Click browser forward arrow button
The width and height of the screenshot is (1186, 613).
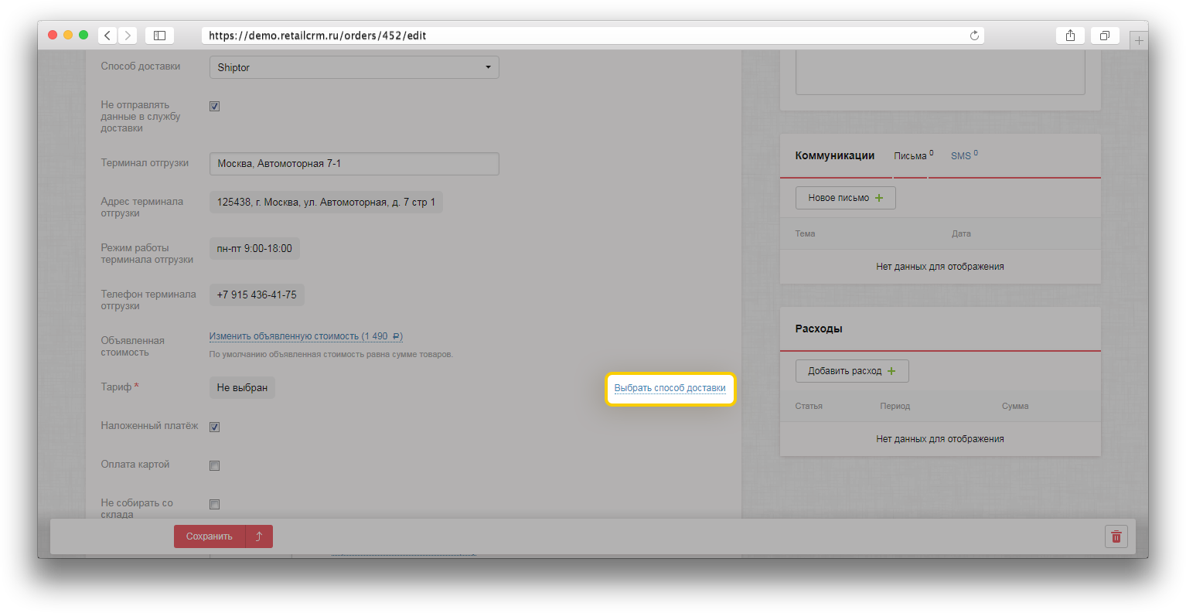pos(128,36)
